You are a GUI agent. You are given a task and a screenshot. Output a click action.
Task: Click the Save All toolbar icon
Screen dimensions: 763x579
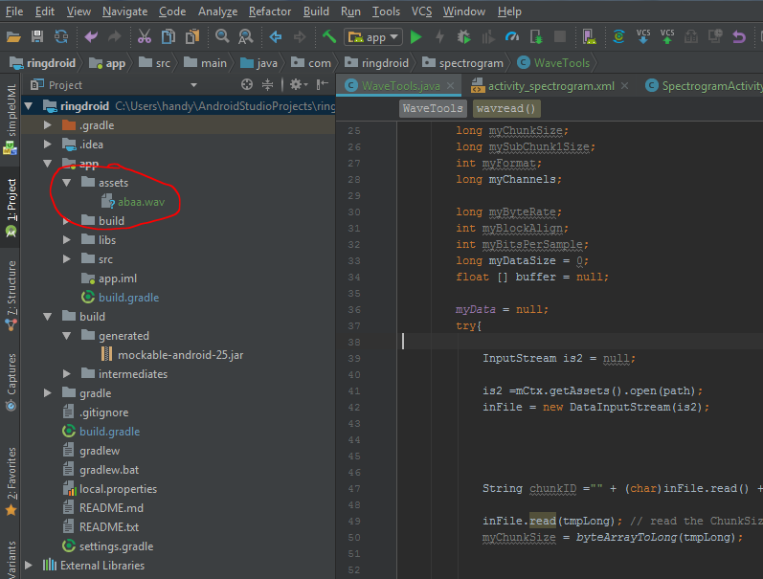coord(37,37)
